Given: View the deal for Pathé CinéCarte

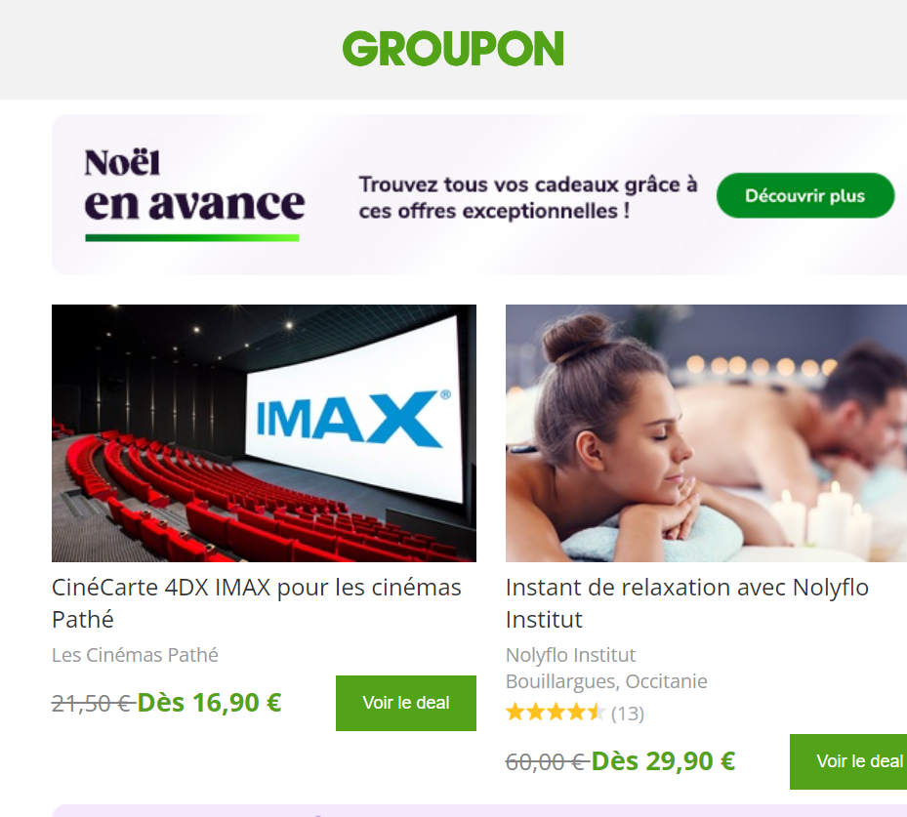Looking at the screenshot, I should point(406,703).
